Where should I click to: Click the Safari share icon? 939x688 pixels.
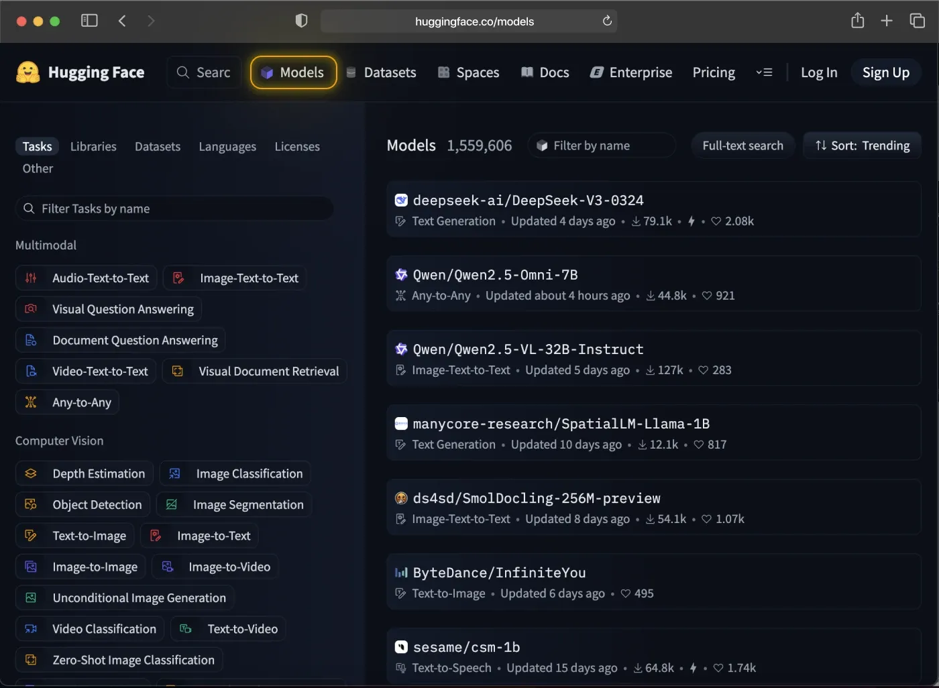tap(857, 21)
